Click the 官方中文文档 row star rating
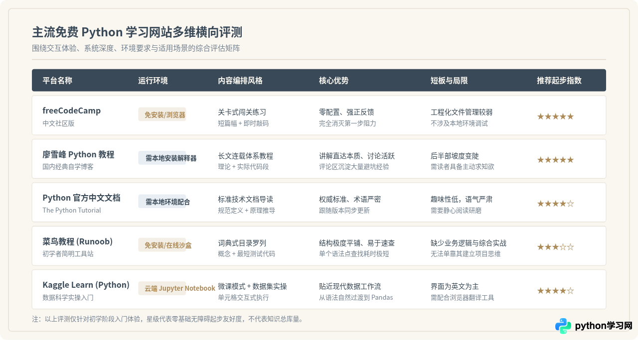The image size is (638, 340). click(x=555, y=204)
